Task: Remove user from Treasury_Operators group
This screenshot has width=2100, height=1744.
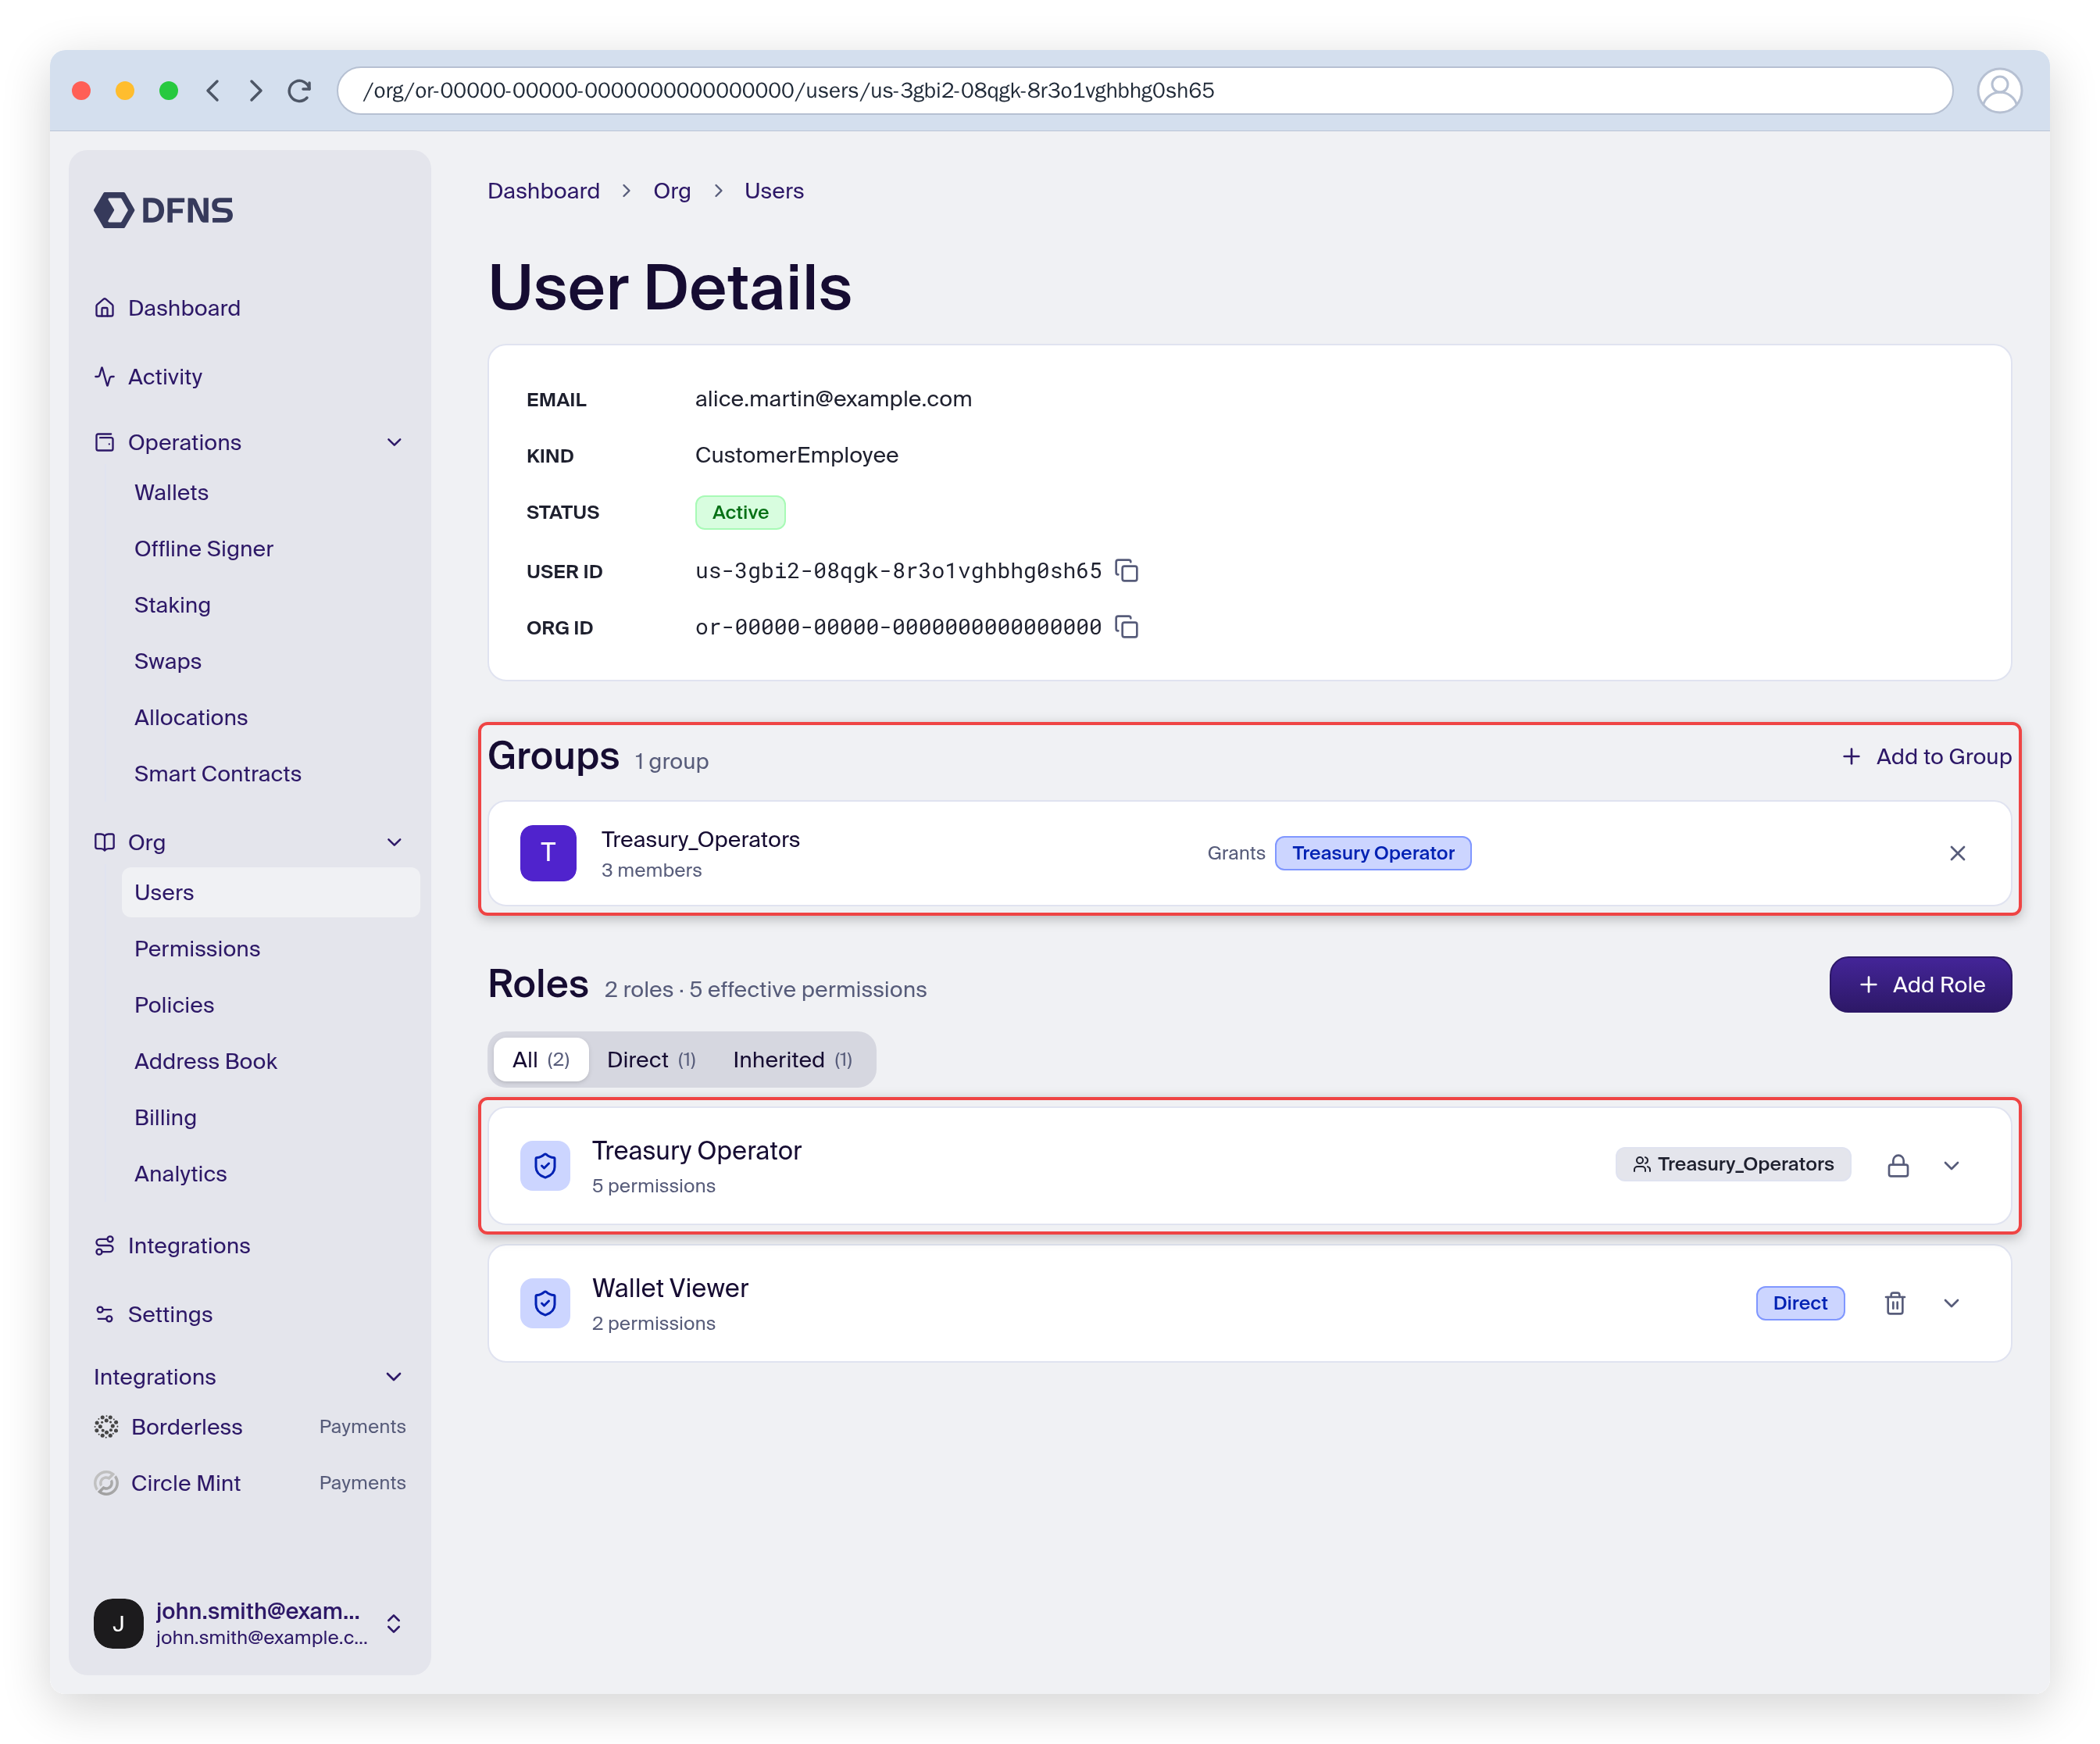Action: pos(1957,853)
